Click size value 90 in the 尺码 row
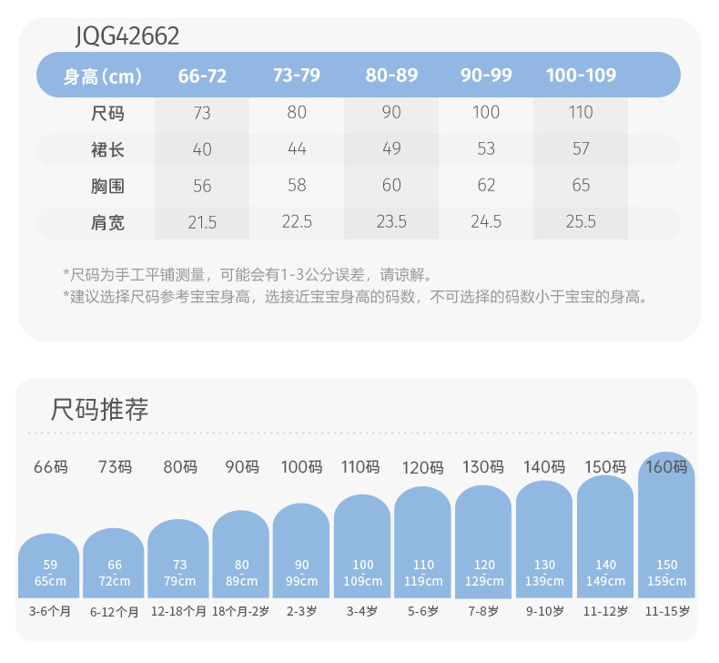 click(391, 112)
